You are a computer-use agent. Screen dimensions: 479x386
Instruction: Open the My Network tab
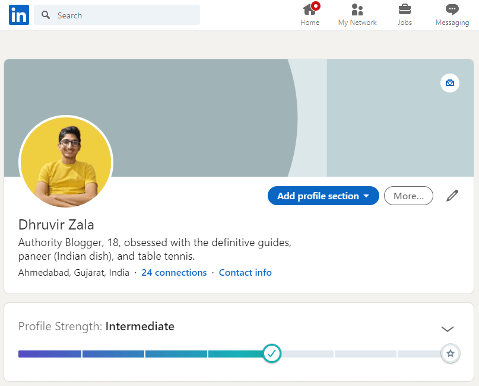tap(357, 14)
